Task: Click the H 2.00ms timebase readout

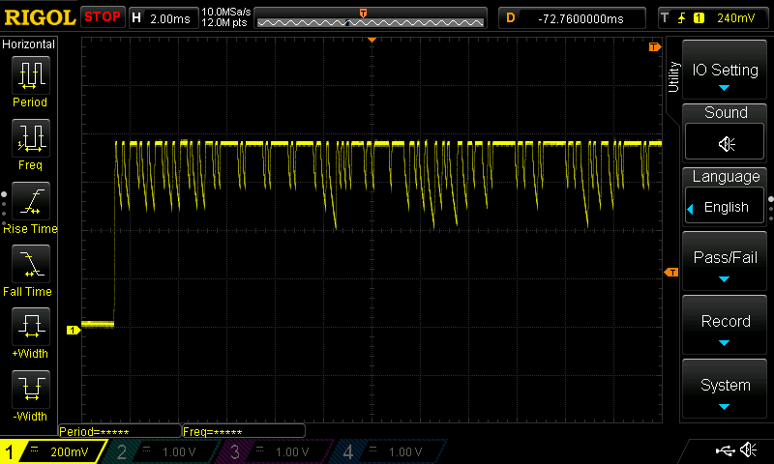Action: (164, 18)
